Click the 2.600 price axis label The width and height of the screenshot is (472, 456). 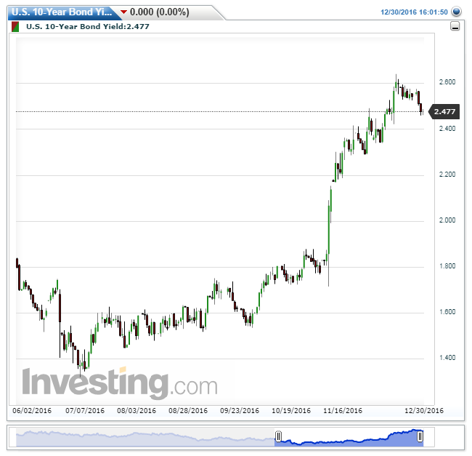tap(447, 82)
